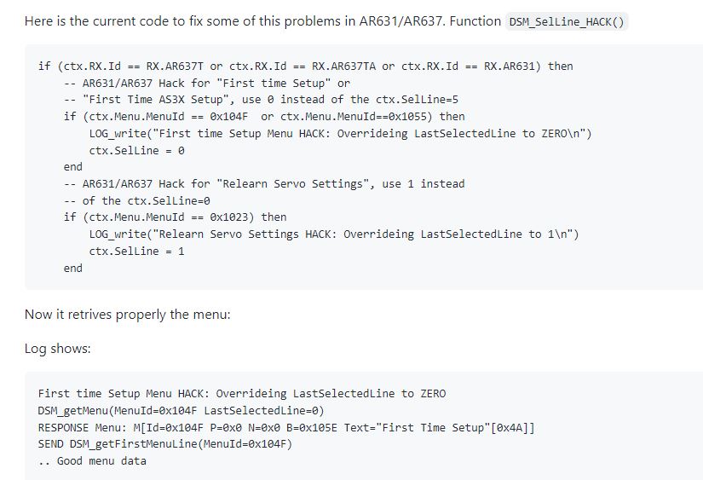Screen dimensions: 703x480
Task: Click LOG_write 'First time Setup Menu HACK' line
Action: pos(340,134)
